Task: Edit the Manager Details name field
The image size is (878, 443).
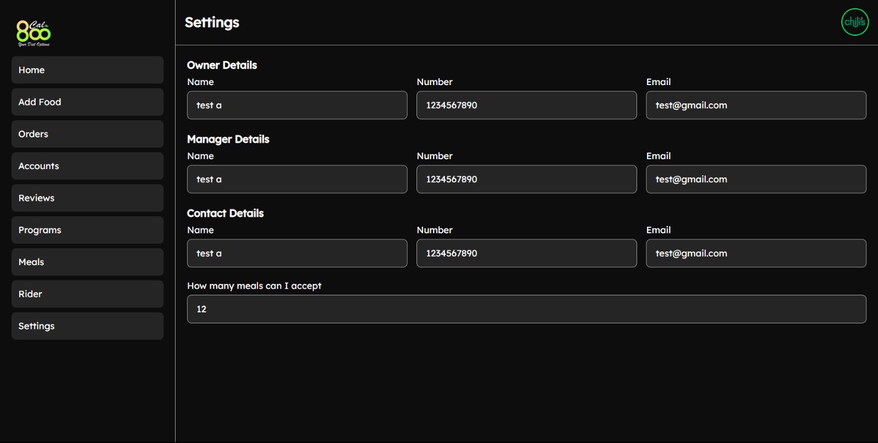Action: (x=297, y=179)
